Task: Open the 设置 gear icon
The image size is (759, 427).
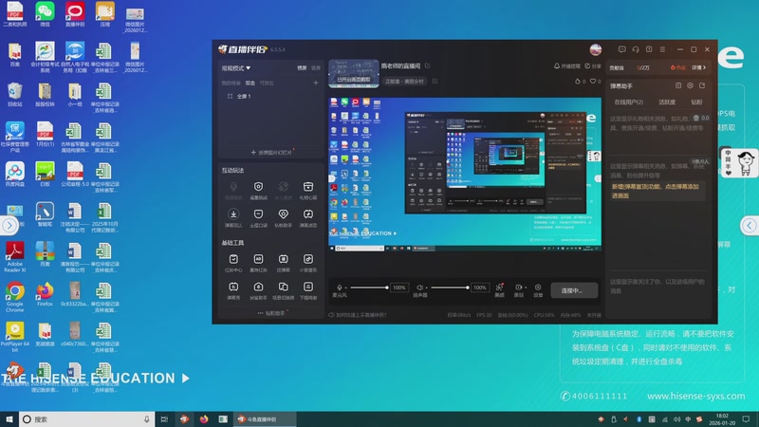Action: (538, 288)
